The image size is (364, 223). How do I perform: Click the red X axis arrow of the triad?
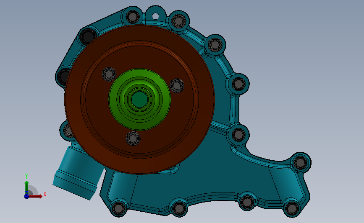pyautogui.click(x=35, y=196)
